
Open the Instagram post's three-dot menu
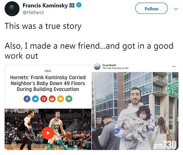tap(174, 66)
